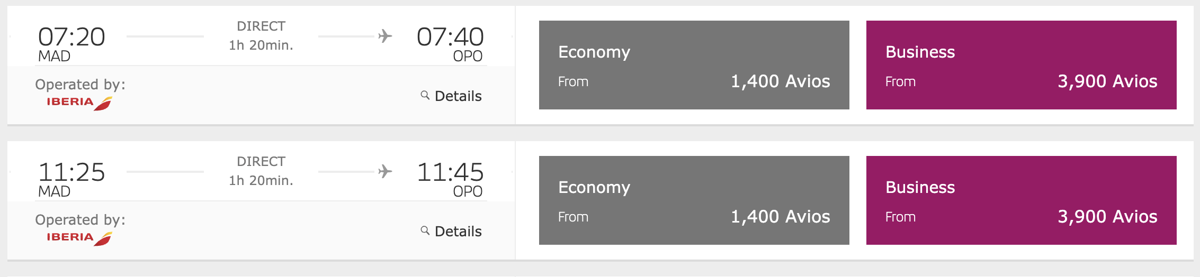Click the magnifier icon on the 11:25 flight

tap(425, 230)
